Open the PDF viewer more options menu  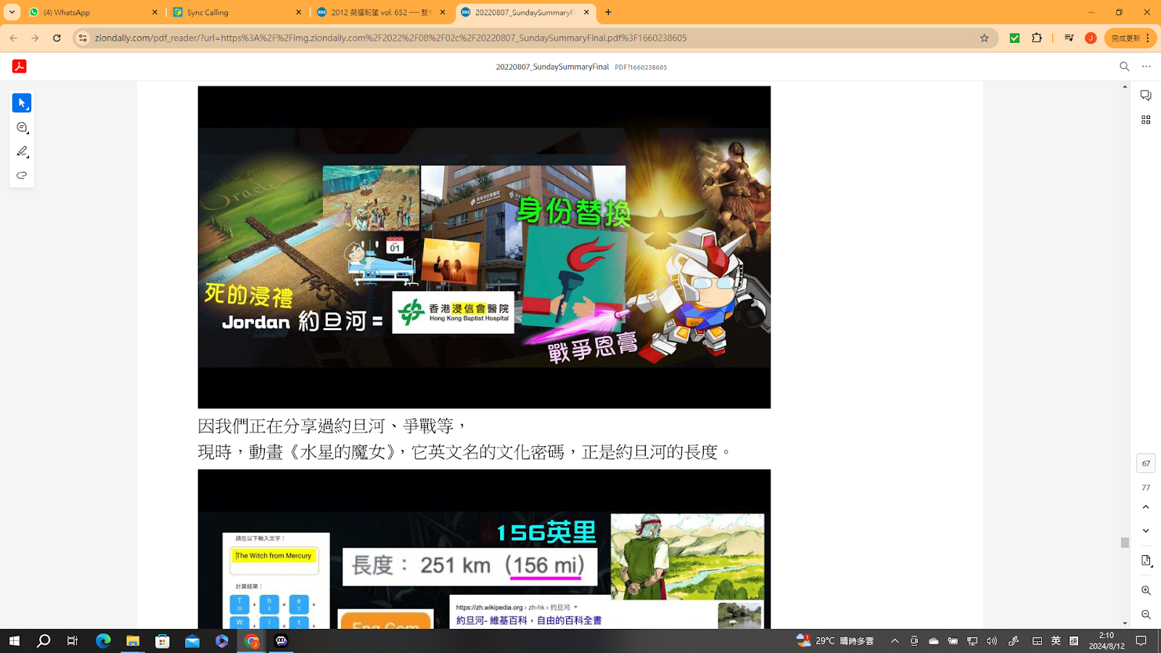click(1146, 66)
